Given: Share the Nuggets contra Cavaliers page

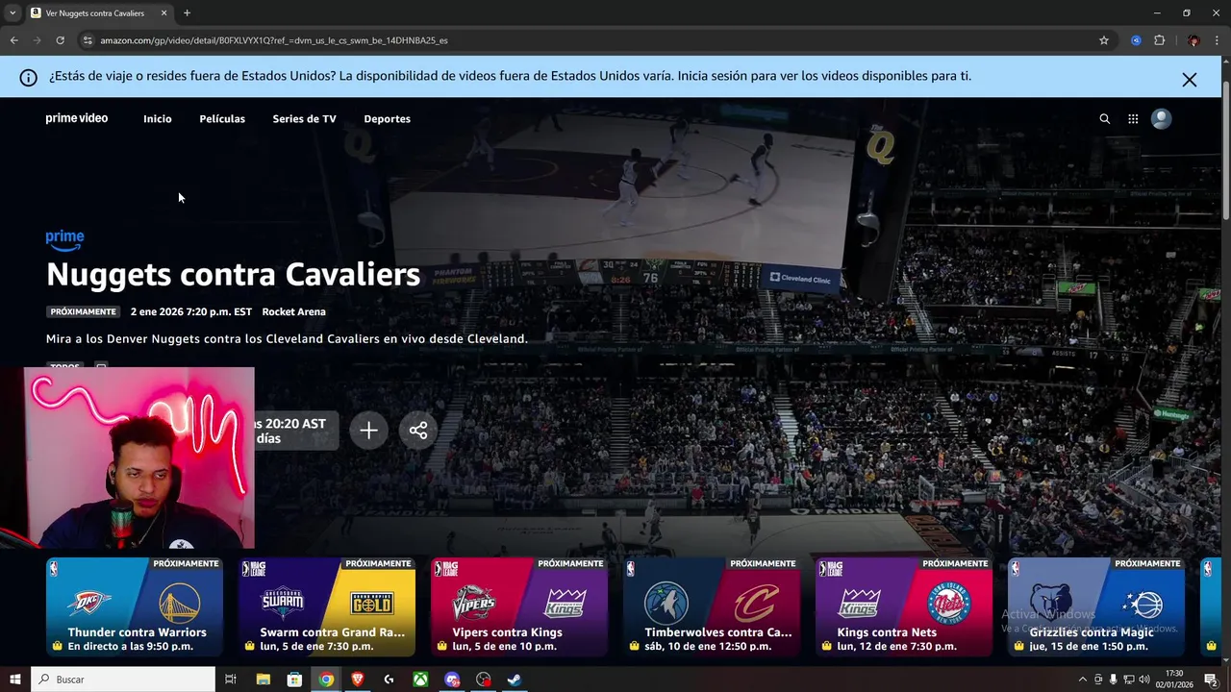Looking at the screenshot, I should pos(418,431).
